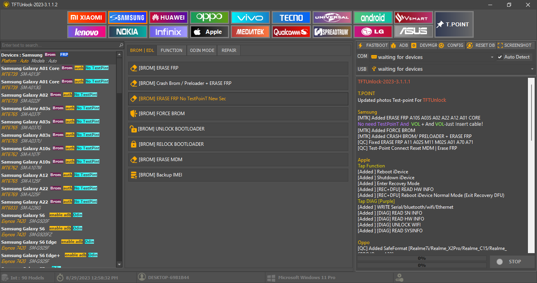537x283 pixels.
Task: Run Crash Brom / Preloader + ERASE FRP
Action: click(238, 83)
